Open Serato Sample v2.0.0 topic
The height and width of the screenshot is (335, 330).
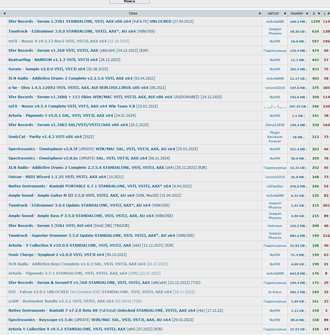pyautogui.click(x=58, y=69)
